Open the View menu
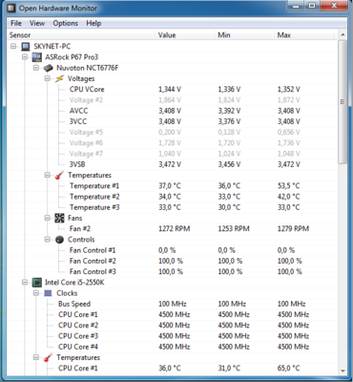This screenshot has height=382, width=353. coord(37,23)
